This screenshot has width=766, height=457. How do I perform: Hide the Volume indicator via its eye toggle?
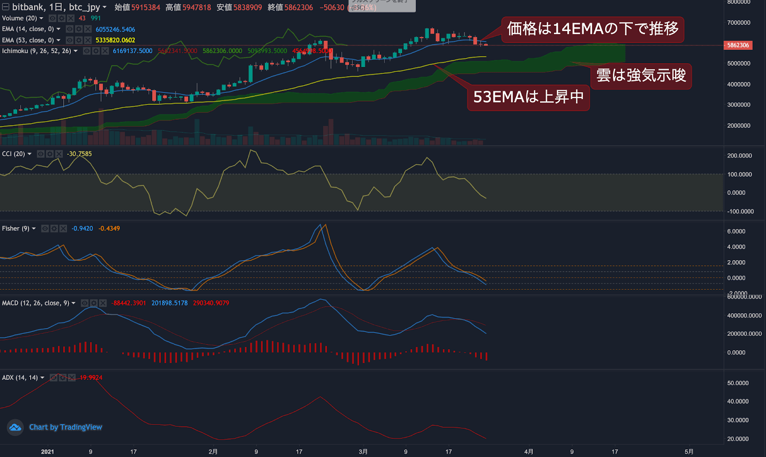tap(52, 18)
